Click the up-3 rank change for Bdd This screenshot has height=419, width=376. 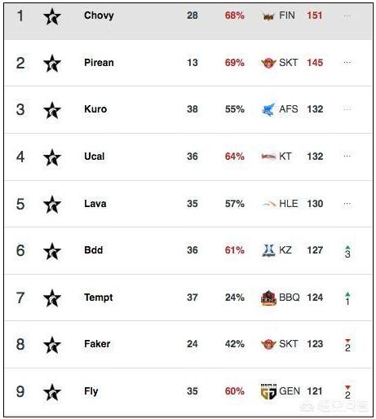pos(347,251)
